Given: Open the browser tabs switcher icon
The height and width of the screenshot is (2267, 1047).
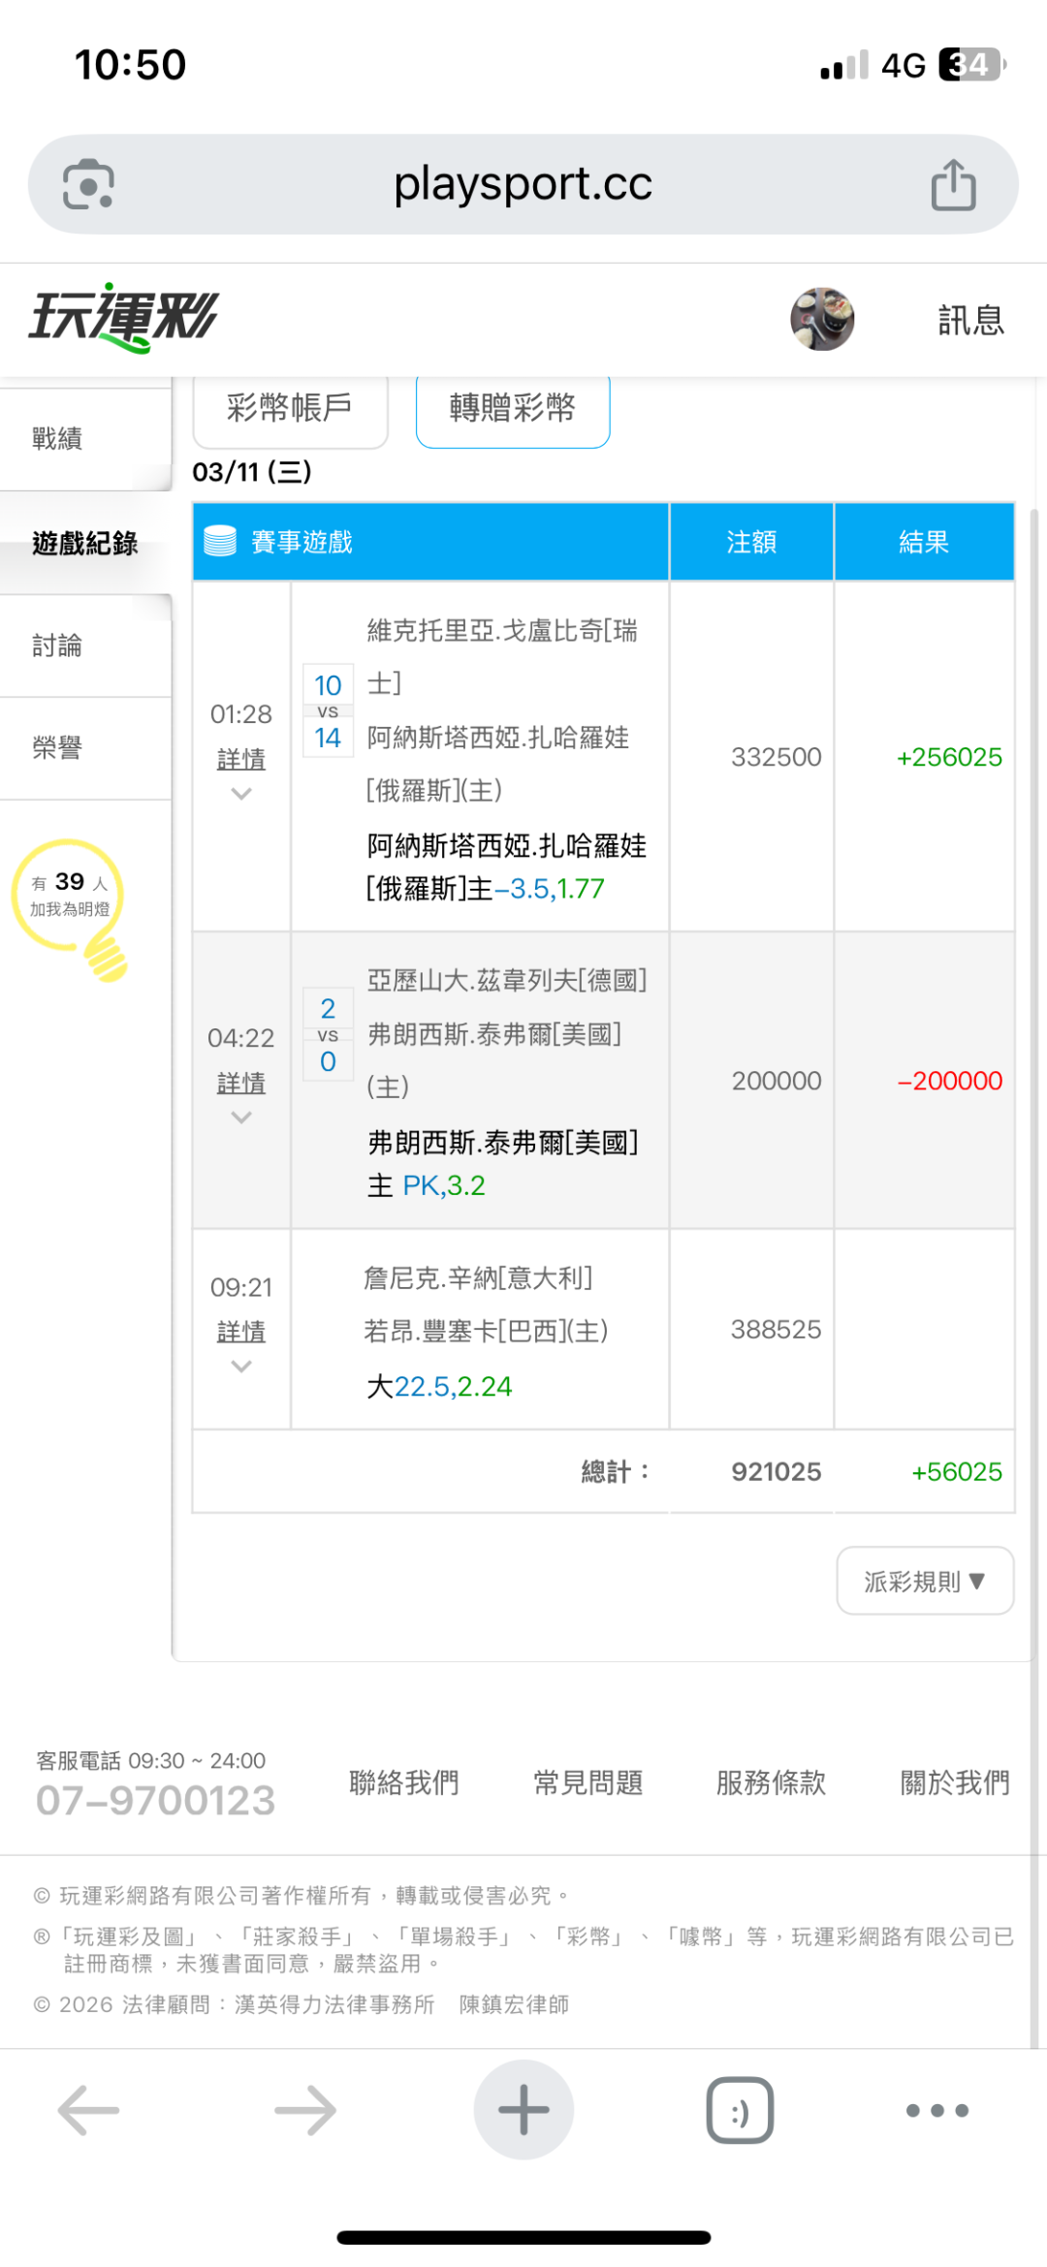Looking at the screenshot, I should [740, 2110].
